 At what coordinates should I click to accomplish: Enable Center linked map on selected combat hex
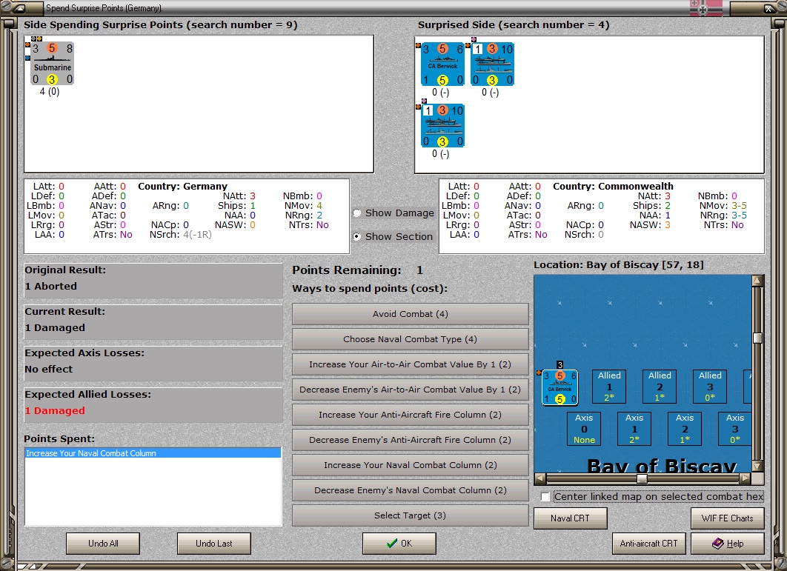coord(545,497)
